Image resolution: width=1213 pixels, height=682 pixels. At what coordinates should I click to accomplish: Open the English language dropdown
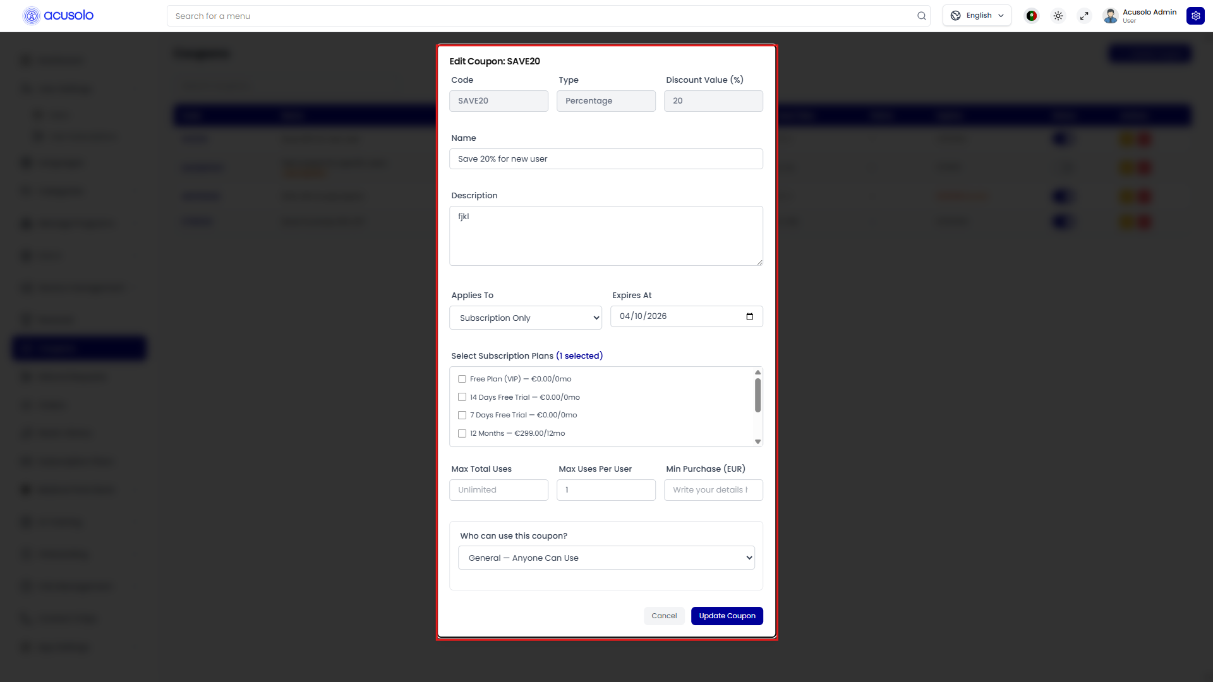977,16
